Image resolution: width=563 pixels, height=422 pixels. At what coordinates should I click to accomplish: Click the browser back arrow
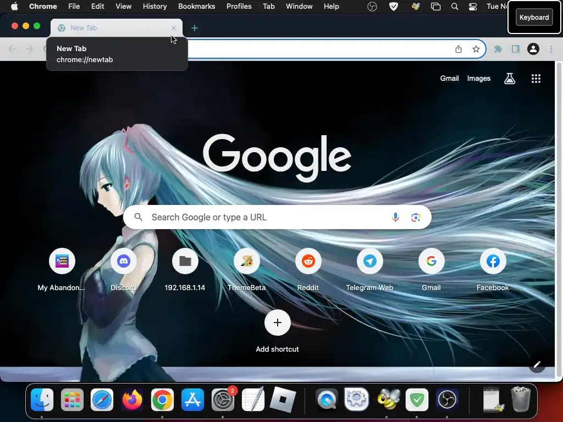(12, 49)
